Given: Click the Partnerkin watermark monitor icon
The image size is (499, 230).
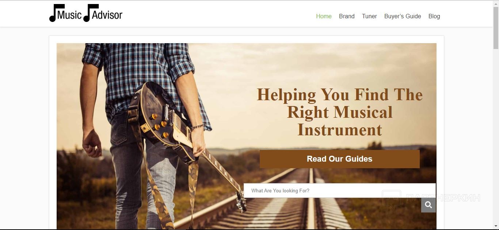Looking at the screenshot, I should click(391, 199).
